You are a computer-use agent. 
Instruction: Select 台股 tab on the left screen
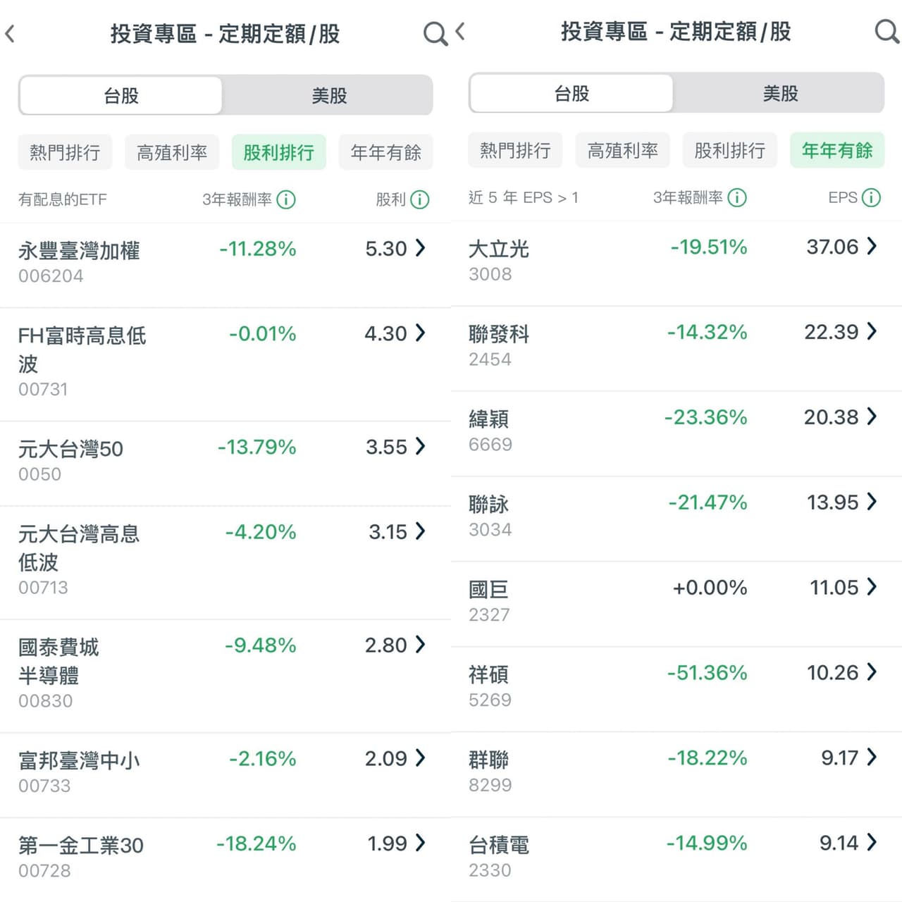pos(121,95)
